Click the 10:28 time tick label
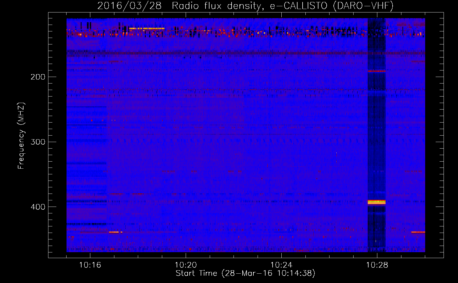Image resolution: width=458 pixels, height=283 pixels. pos(377,265)
